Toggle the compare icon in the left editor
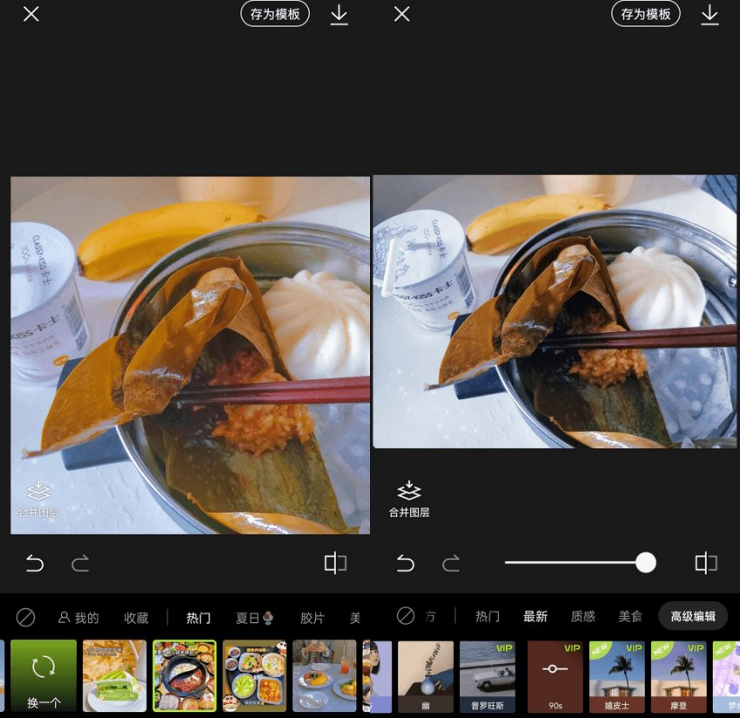The height and width of the screenshot is (718, 740). [x=335, y=563]
